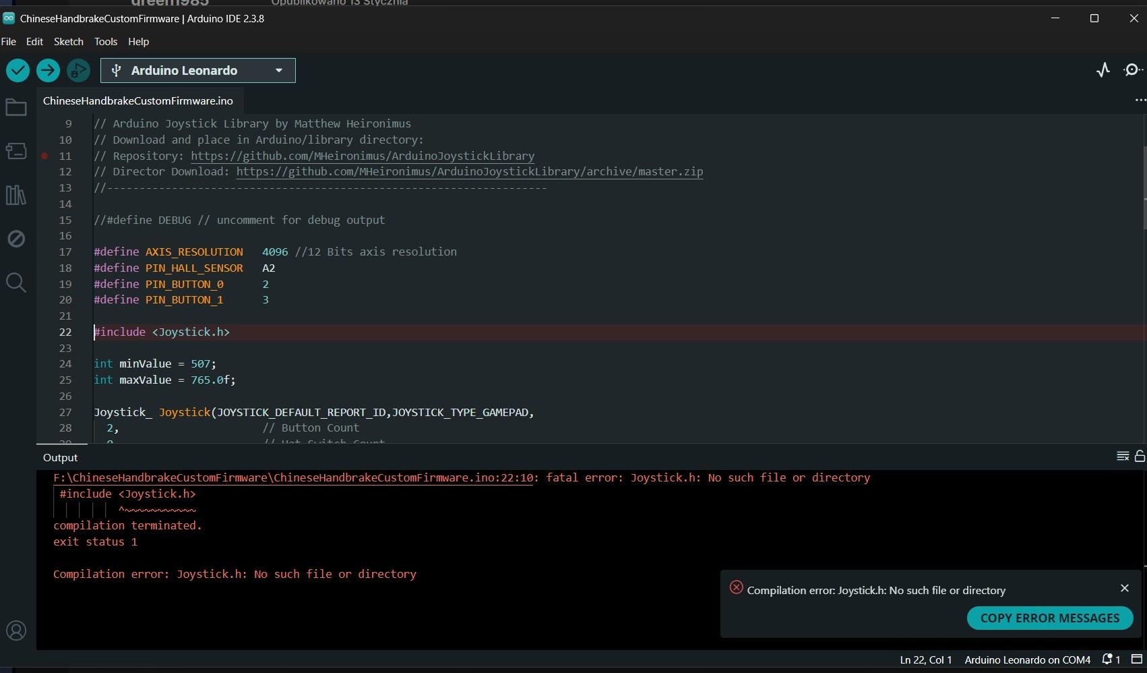This screenshot has height=673, width=1147.
Task: Toggle the output scroll lock
Action: click(1140, 457)
